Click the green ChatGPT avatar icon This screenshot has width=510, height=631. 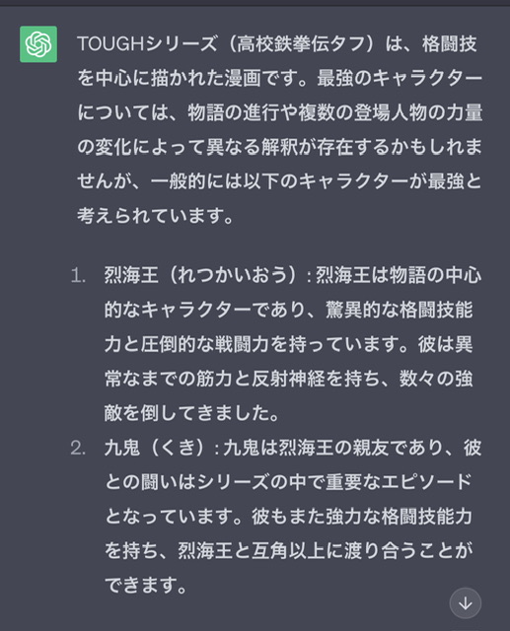coord(38,44)
